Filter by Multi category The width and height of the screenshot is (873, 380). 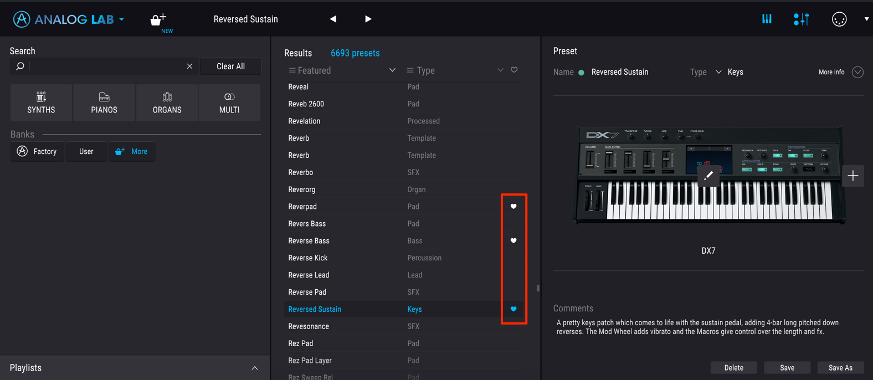[229, 102]
